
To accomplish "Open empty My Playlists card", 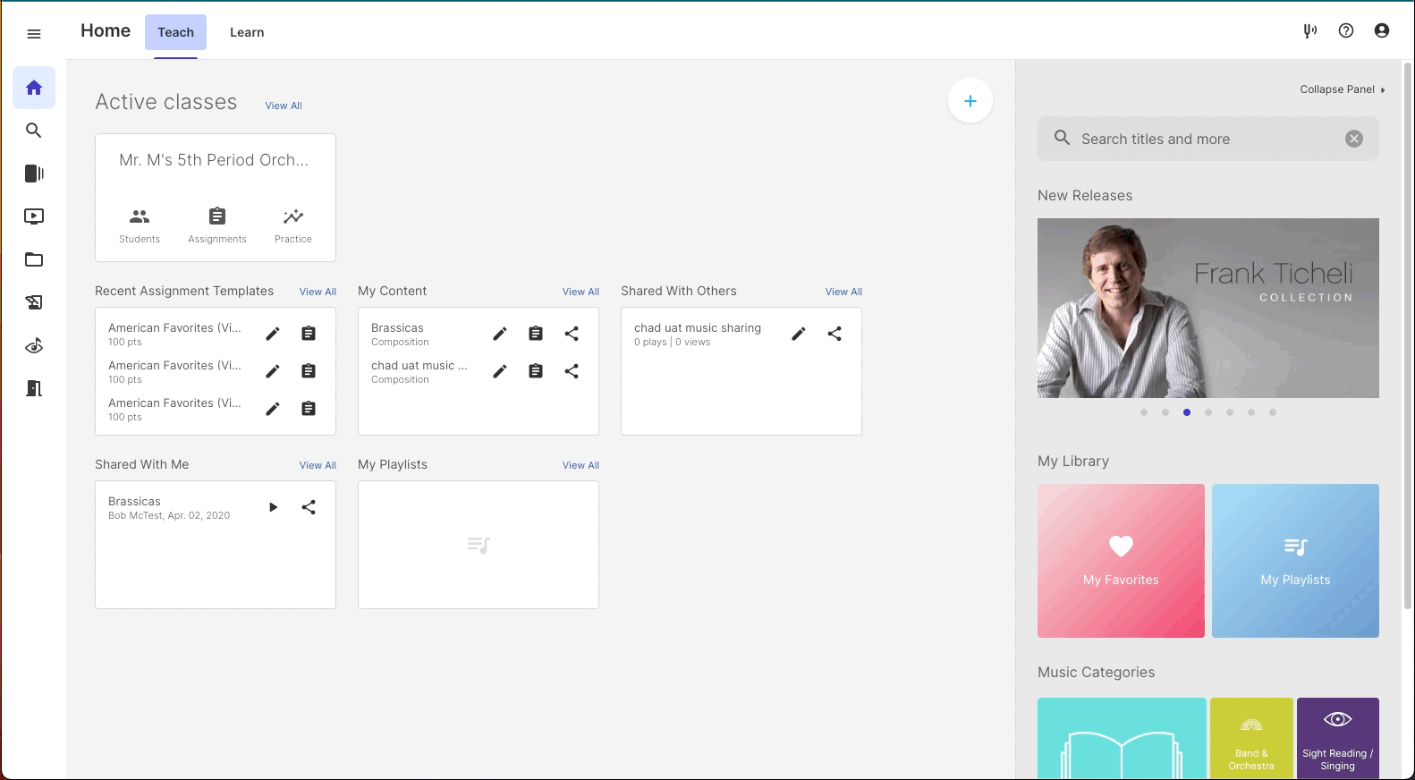I will (x=479, y=545).
